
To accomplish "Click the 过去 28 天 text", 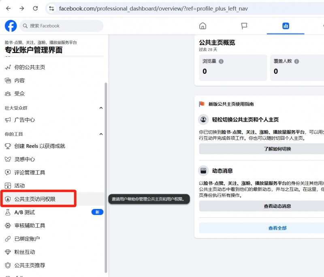I will 208,49.
